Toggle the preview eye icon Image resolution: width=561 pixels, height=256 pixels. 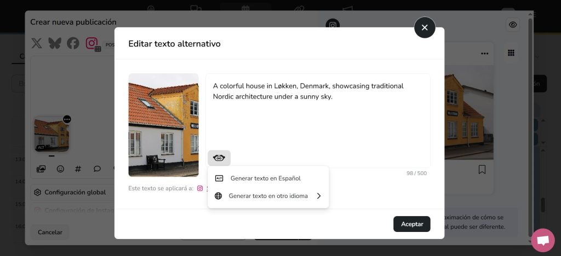point(513,25)
